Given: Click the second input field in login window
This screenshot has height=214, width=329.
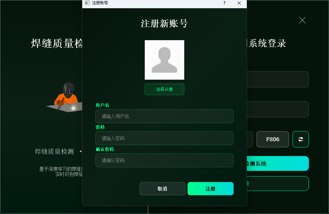Looking at the screenshot, I should click(x=278, y=109).
